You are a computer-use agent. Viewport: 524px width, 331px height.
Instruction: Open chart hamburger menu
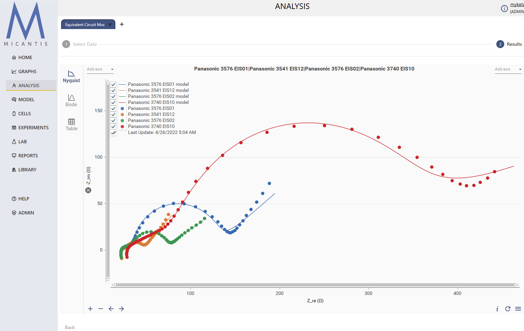[x=518, y=309]
